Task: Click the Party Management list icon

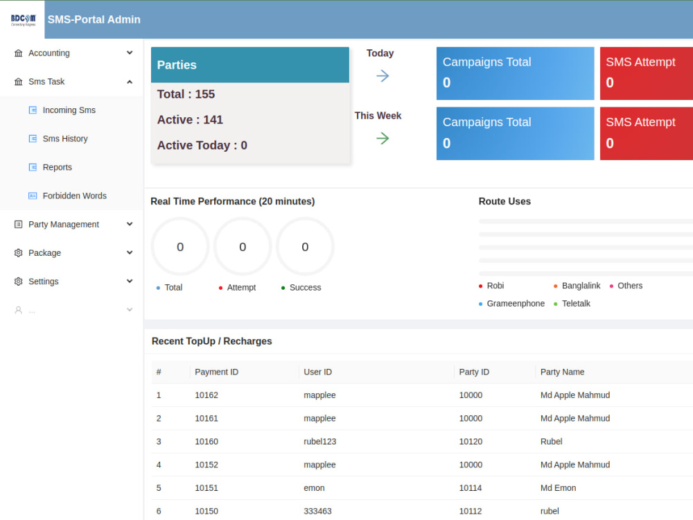Action: coord(18,224)
